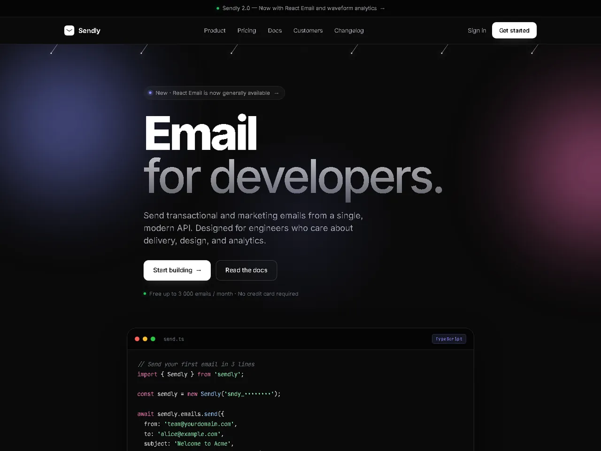This screenshot has height=451, width=601.
Task: Click the Sign in link
Action: 477,31
